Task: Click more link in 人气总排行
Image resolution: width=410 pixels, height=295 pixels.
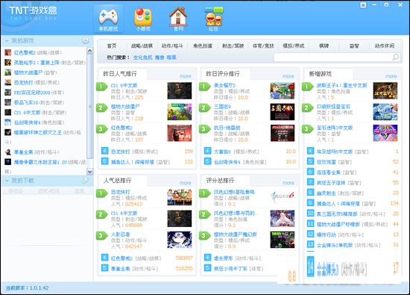Action: 186,183
